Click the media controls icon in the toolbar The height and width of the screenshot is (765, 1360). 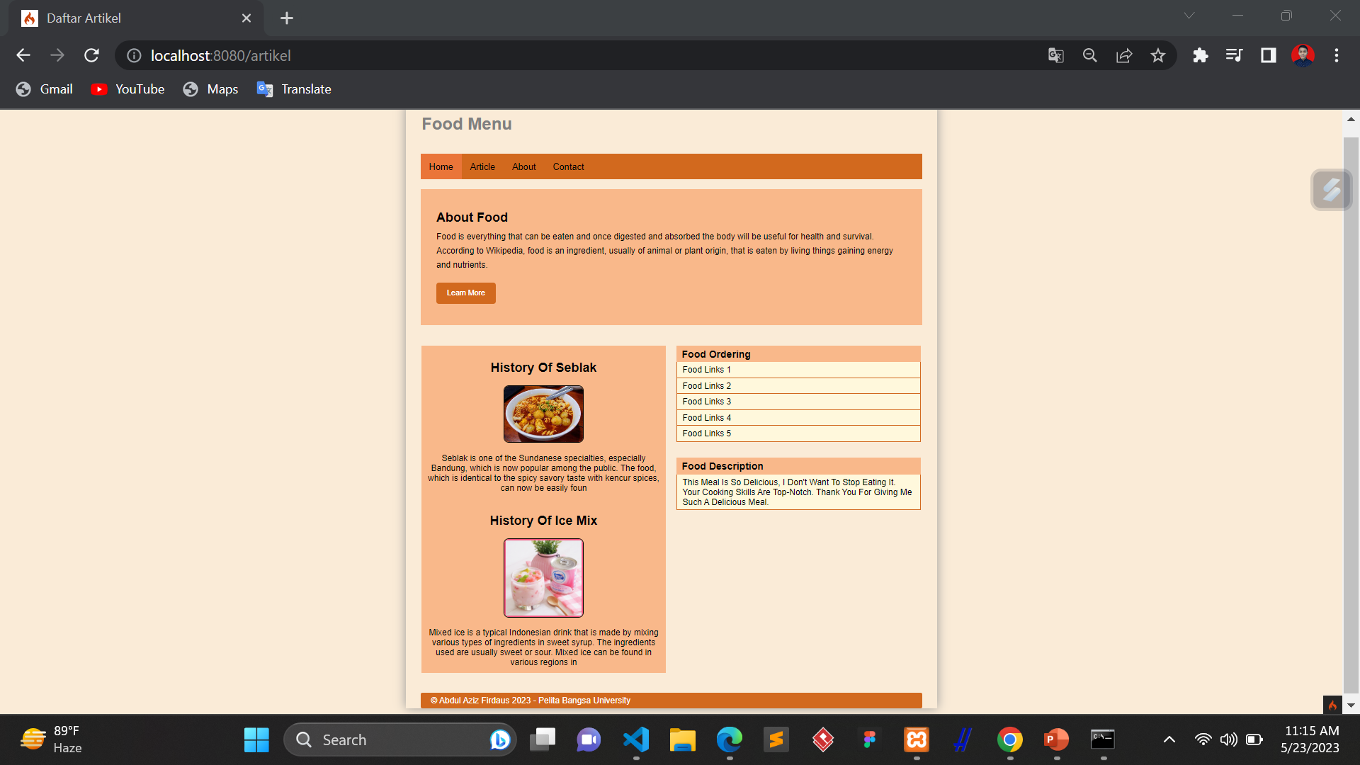point(1234,55)
